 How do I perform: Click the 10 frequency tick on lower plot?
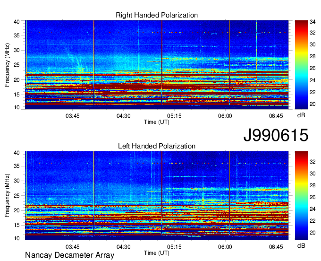click(17, 238)
